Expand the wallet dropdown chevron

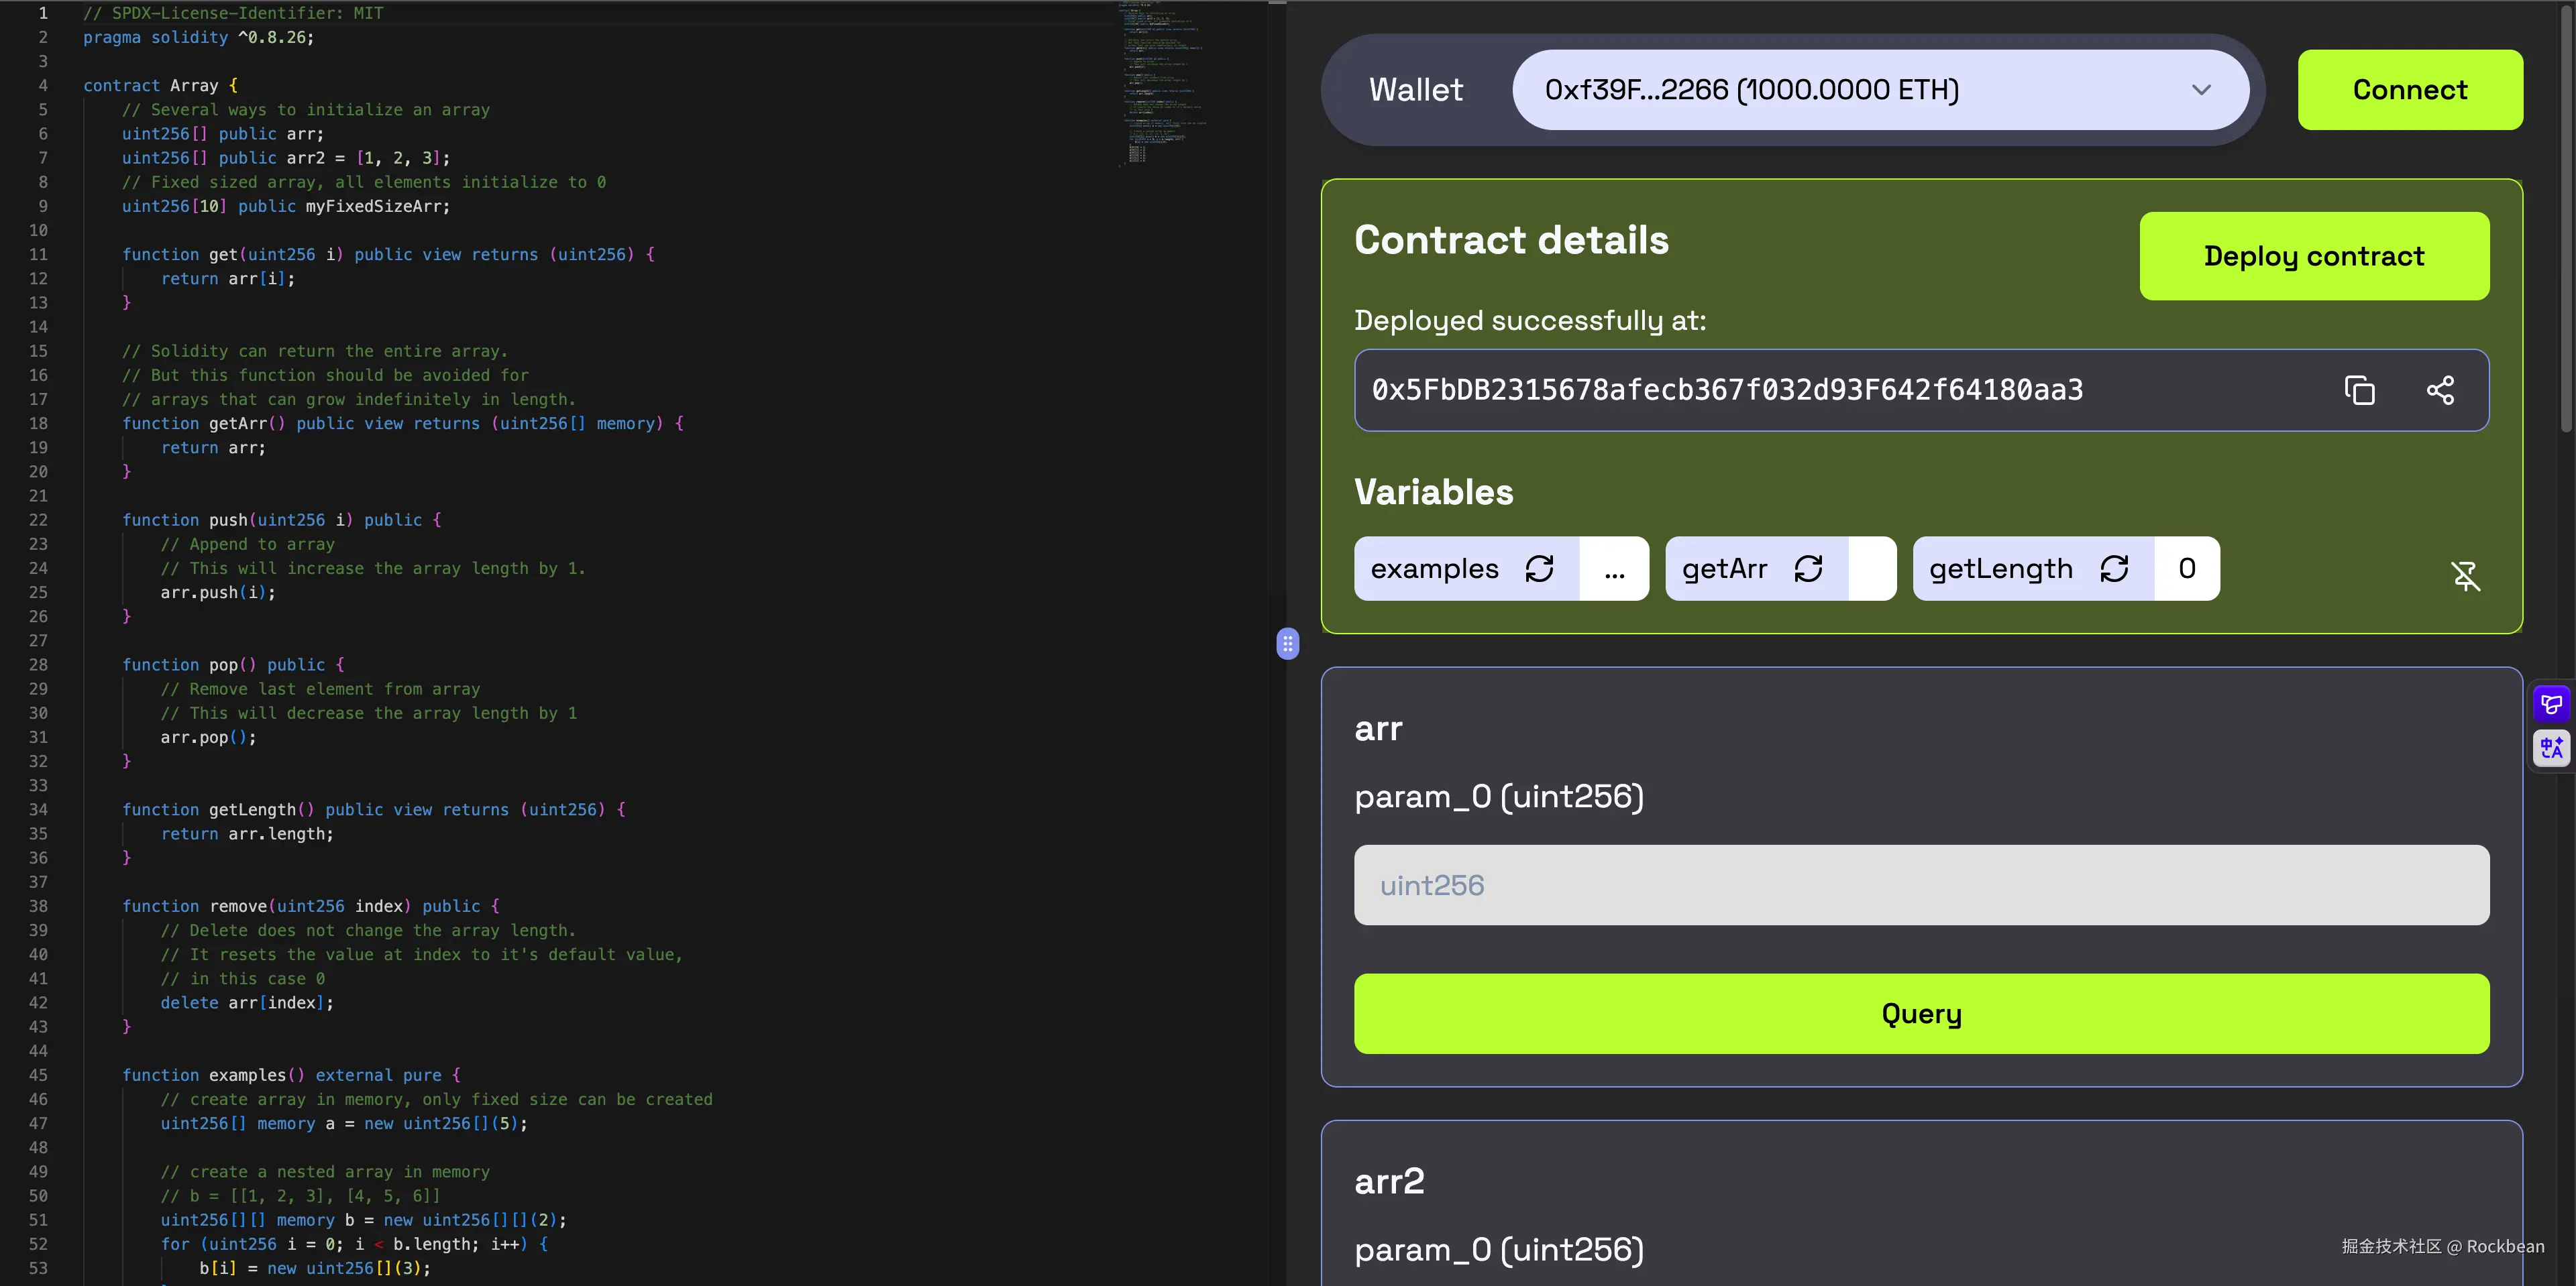click(2201, 90)
